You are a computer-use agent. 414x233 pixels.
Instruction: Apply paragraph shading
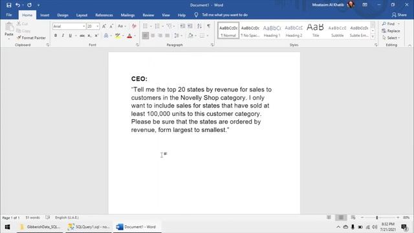(x=190, y=36)
